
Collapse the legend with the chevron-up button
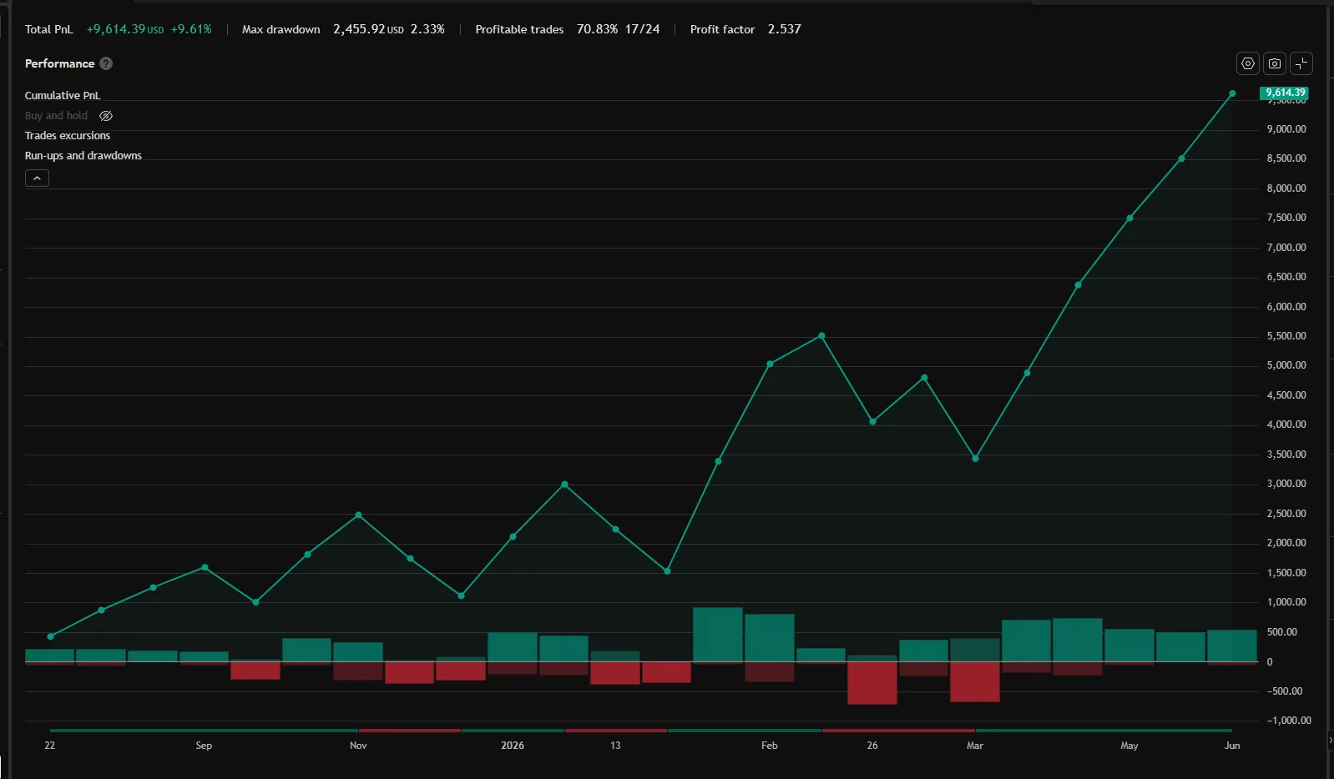(x=37, y=178)
